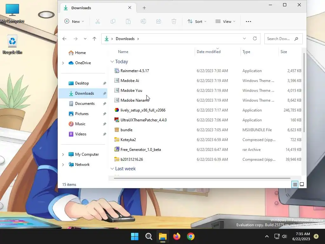
Task: Click the vertical scrollbar in file list
Action: tap(304, 92)
